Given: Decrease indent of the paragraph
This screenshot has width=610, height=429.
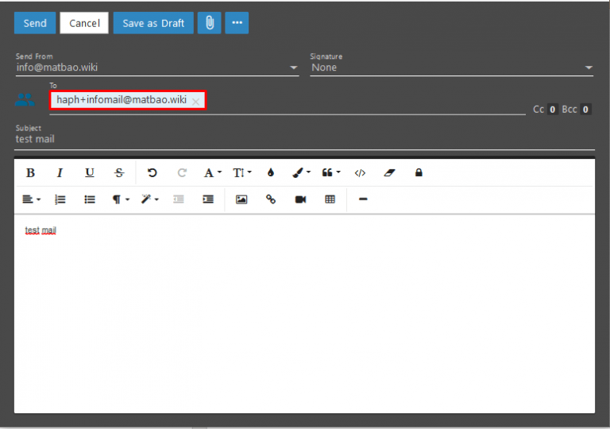Looking at the screenshot, I should click(x=179, y=199).
